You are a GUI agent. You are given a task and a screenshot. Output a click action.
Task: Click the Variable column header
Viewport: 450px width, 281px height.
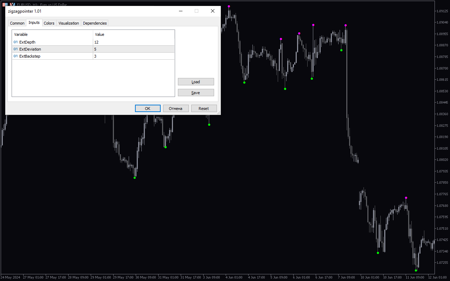53,34
